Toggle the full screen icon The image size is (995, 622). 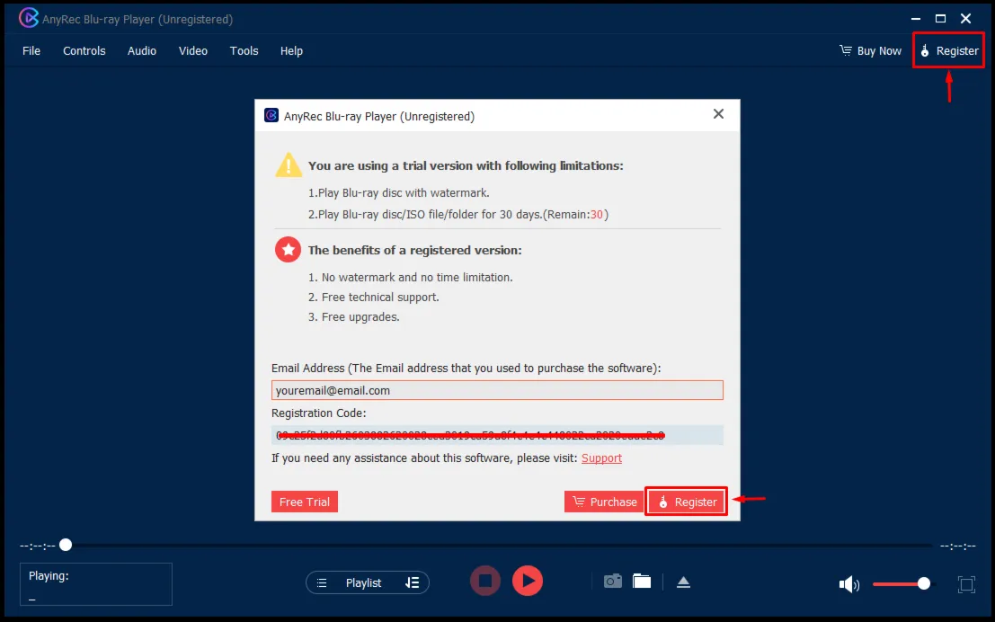point(966,584)
